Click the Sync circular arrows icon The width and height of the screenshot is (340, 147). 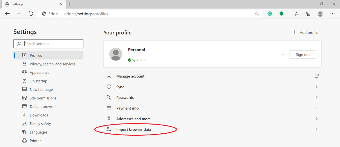pos(109,87)
